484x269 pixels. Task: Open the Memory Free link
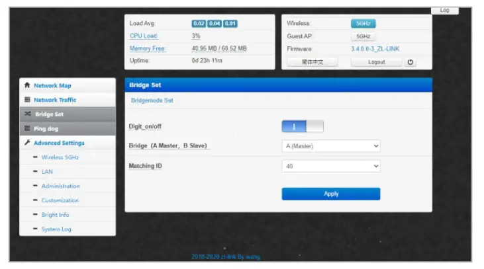148,48
